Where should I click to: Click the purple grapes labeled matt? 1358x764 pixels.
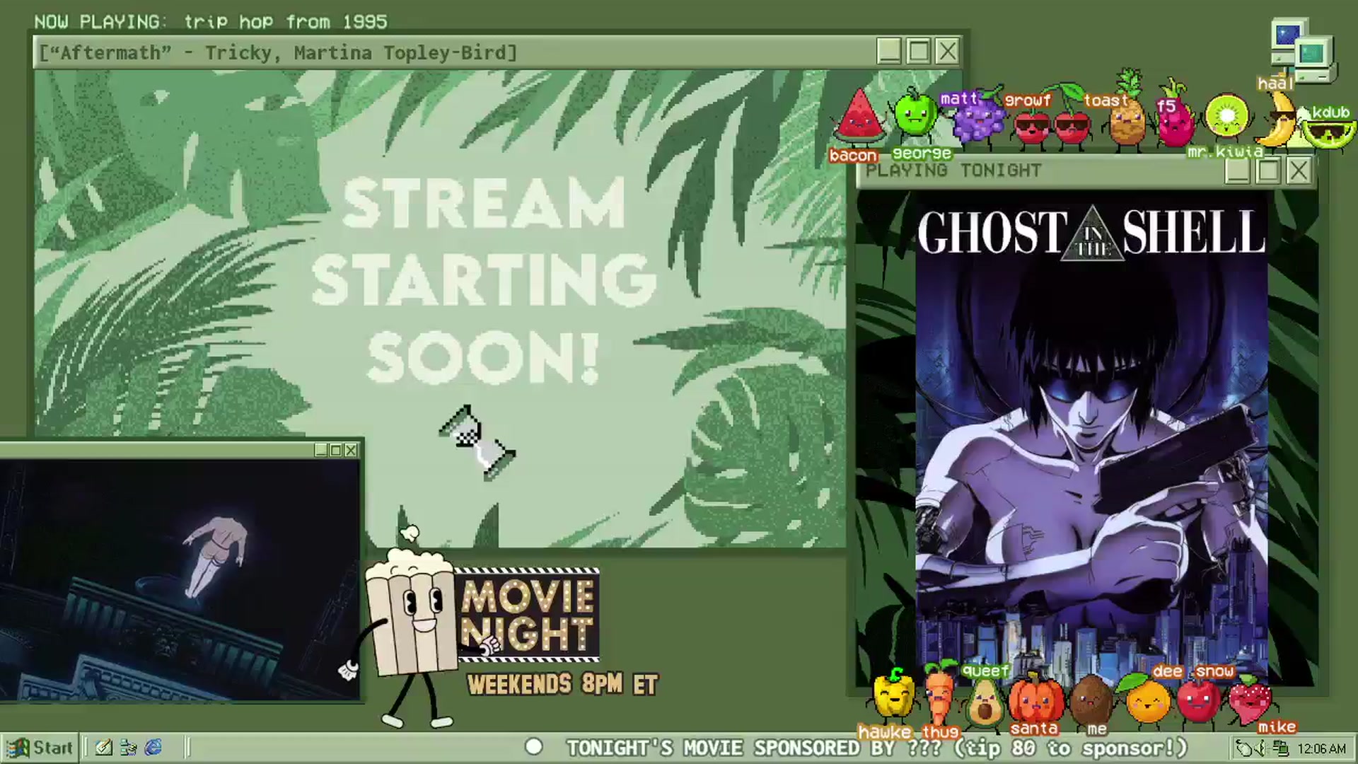tap(979, 117)
